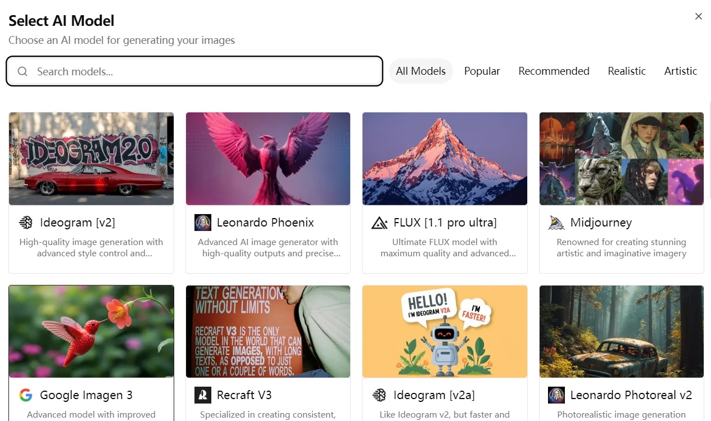This screenshot has width=711, height=421.
Task: Pick the snowy mountain peak thumbnail
Action: point(445,159)
